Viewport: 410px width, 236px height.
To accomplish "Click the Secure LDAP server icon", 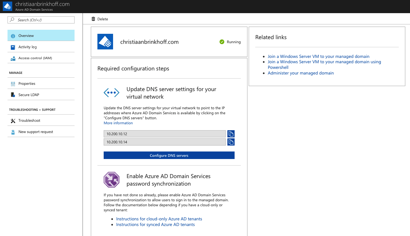I will 13,95.
